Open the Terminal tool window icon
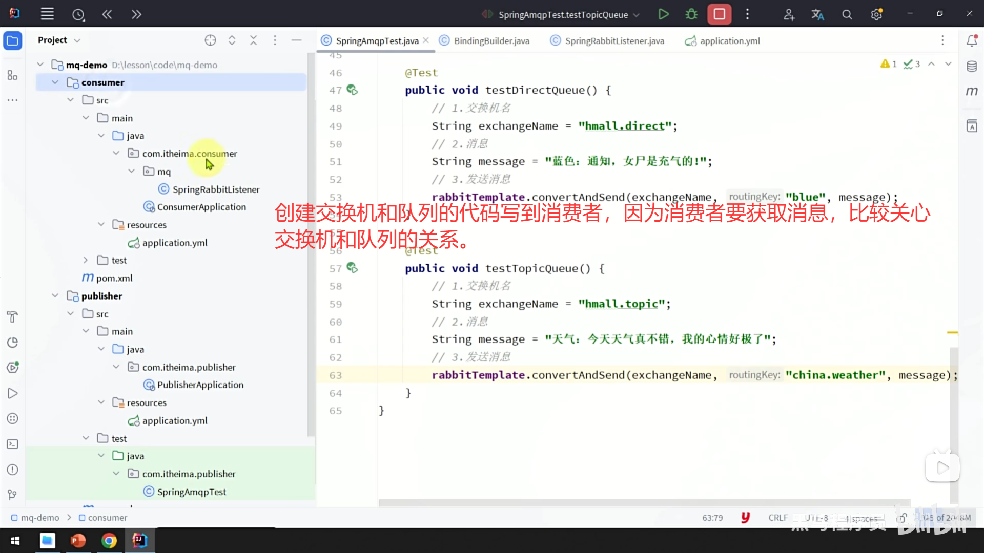Screen dimensions: 984x553 (13, 444)
